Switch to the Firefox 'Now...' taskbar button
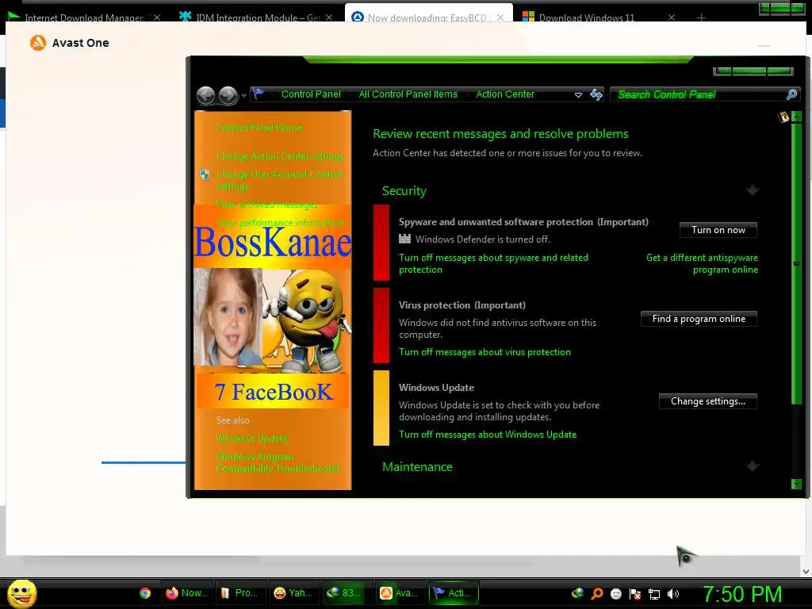 pyautogui.click(x=187, y=593)
